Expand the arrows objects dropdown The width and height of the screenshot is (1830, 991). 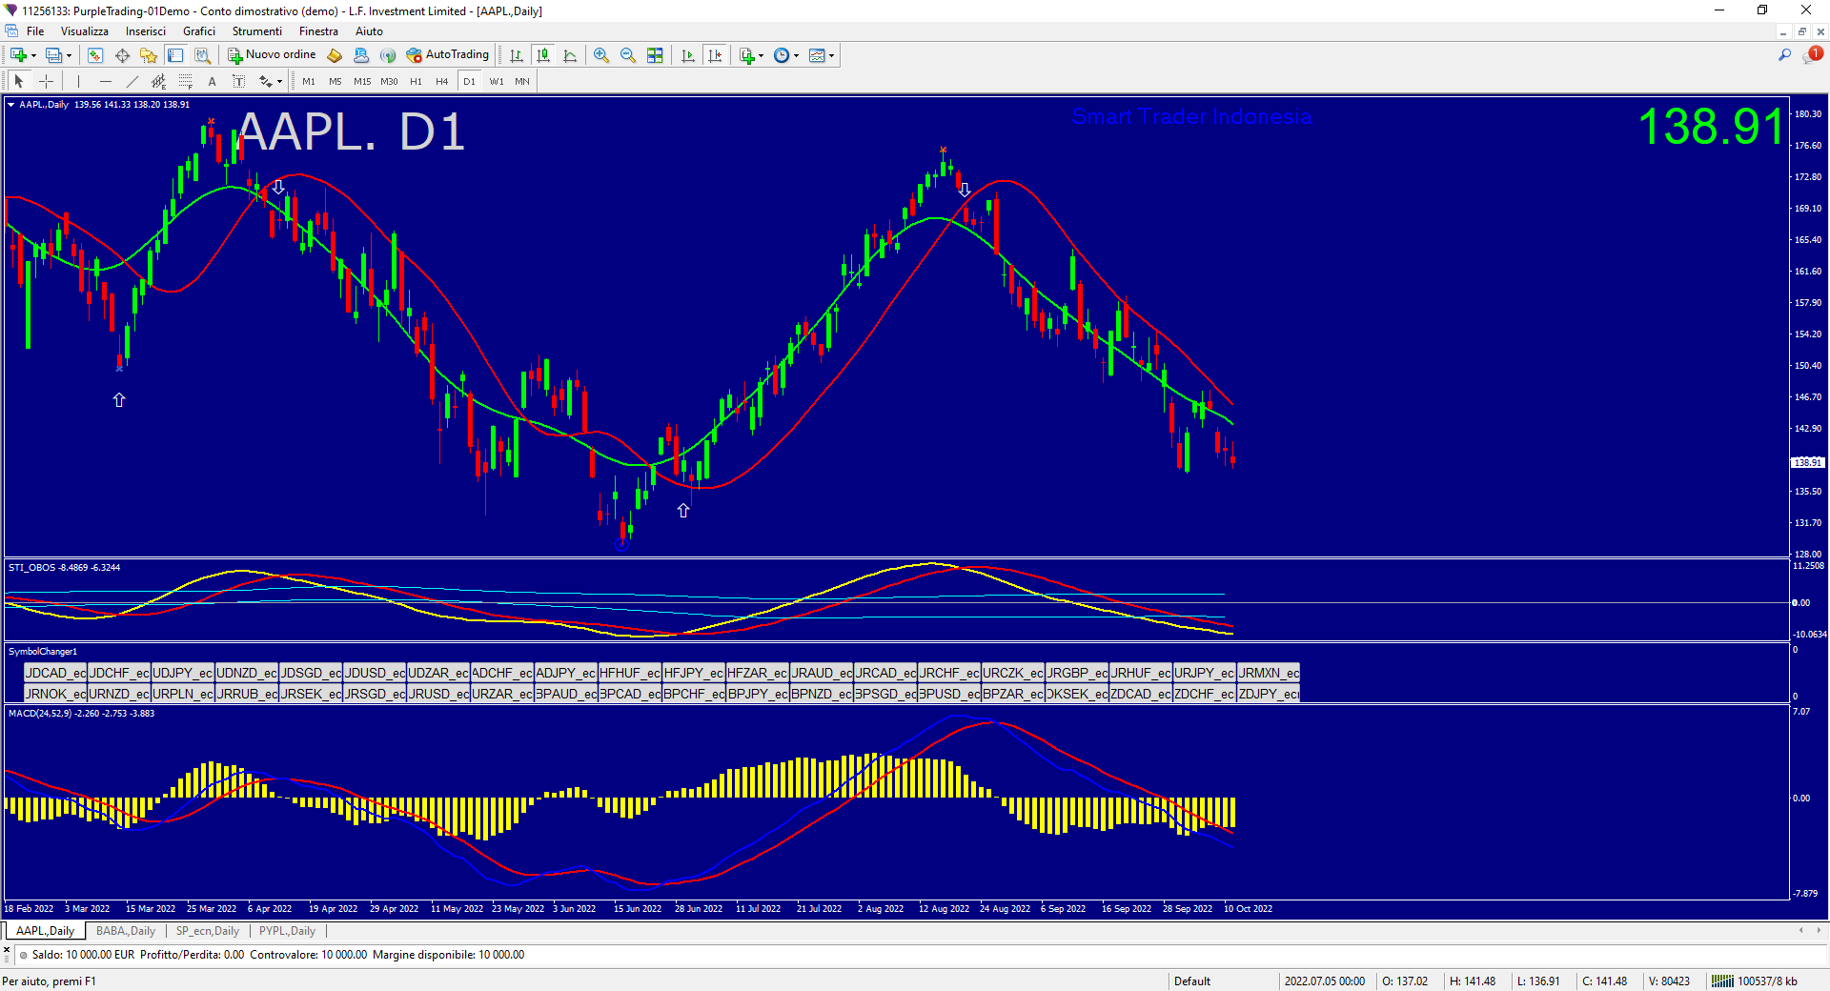pos(279,82)
